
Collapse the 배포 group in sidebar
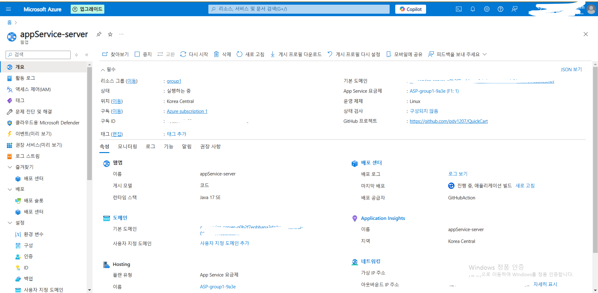(x=10, y=189)
